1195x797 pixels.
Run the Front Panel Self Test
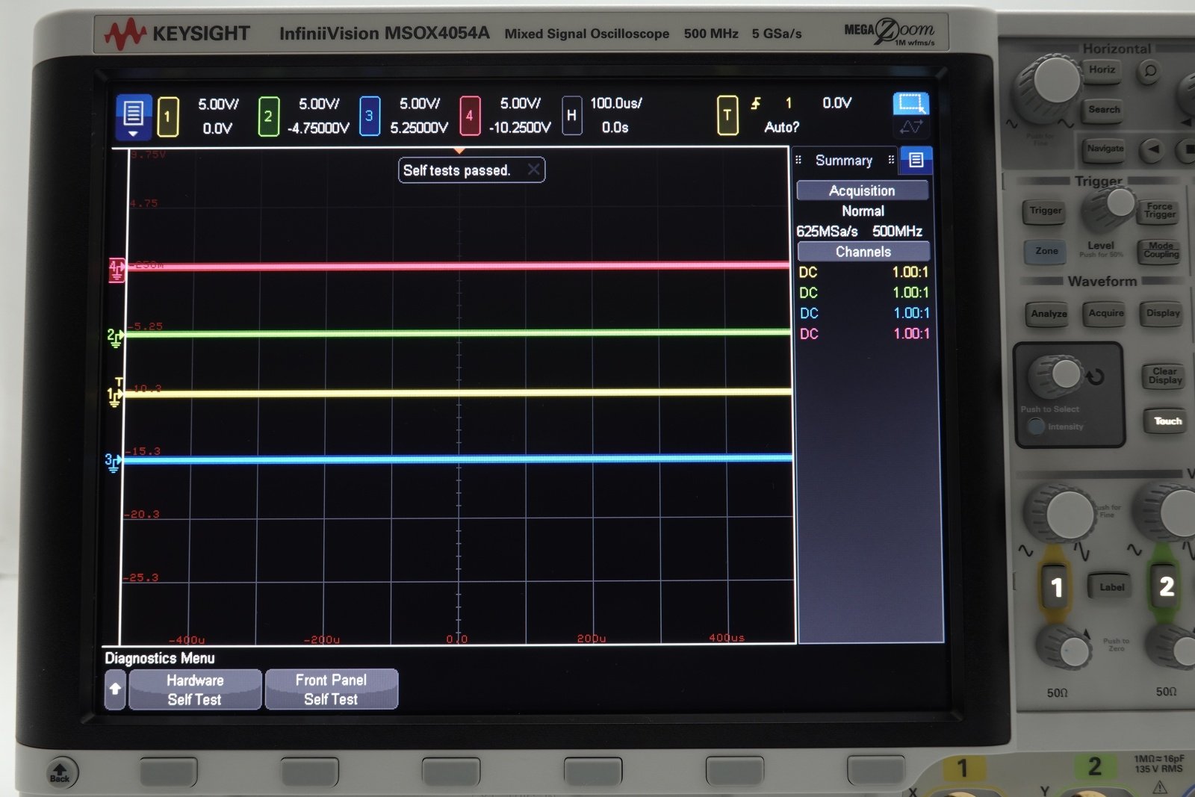331,689
